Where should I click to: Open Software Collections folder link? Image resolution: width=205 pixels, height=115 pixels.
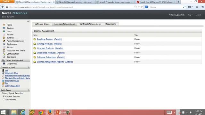(46, 57)
